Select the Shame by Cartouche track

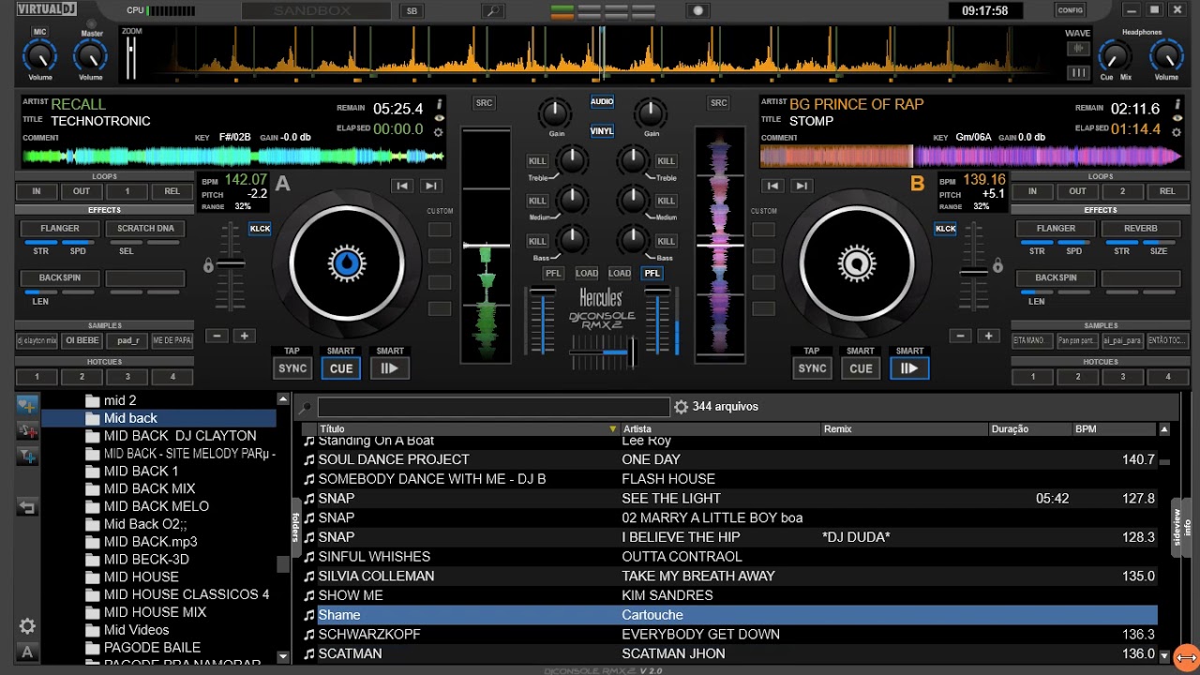(x=729, y=615)
